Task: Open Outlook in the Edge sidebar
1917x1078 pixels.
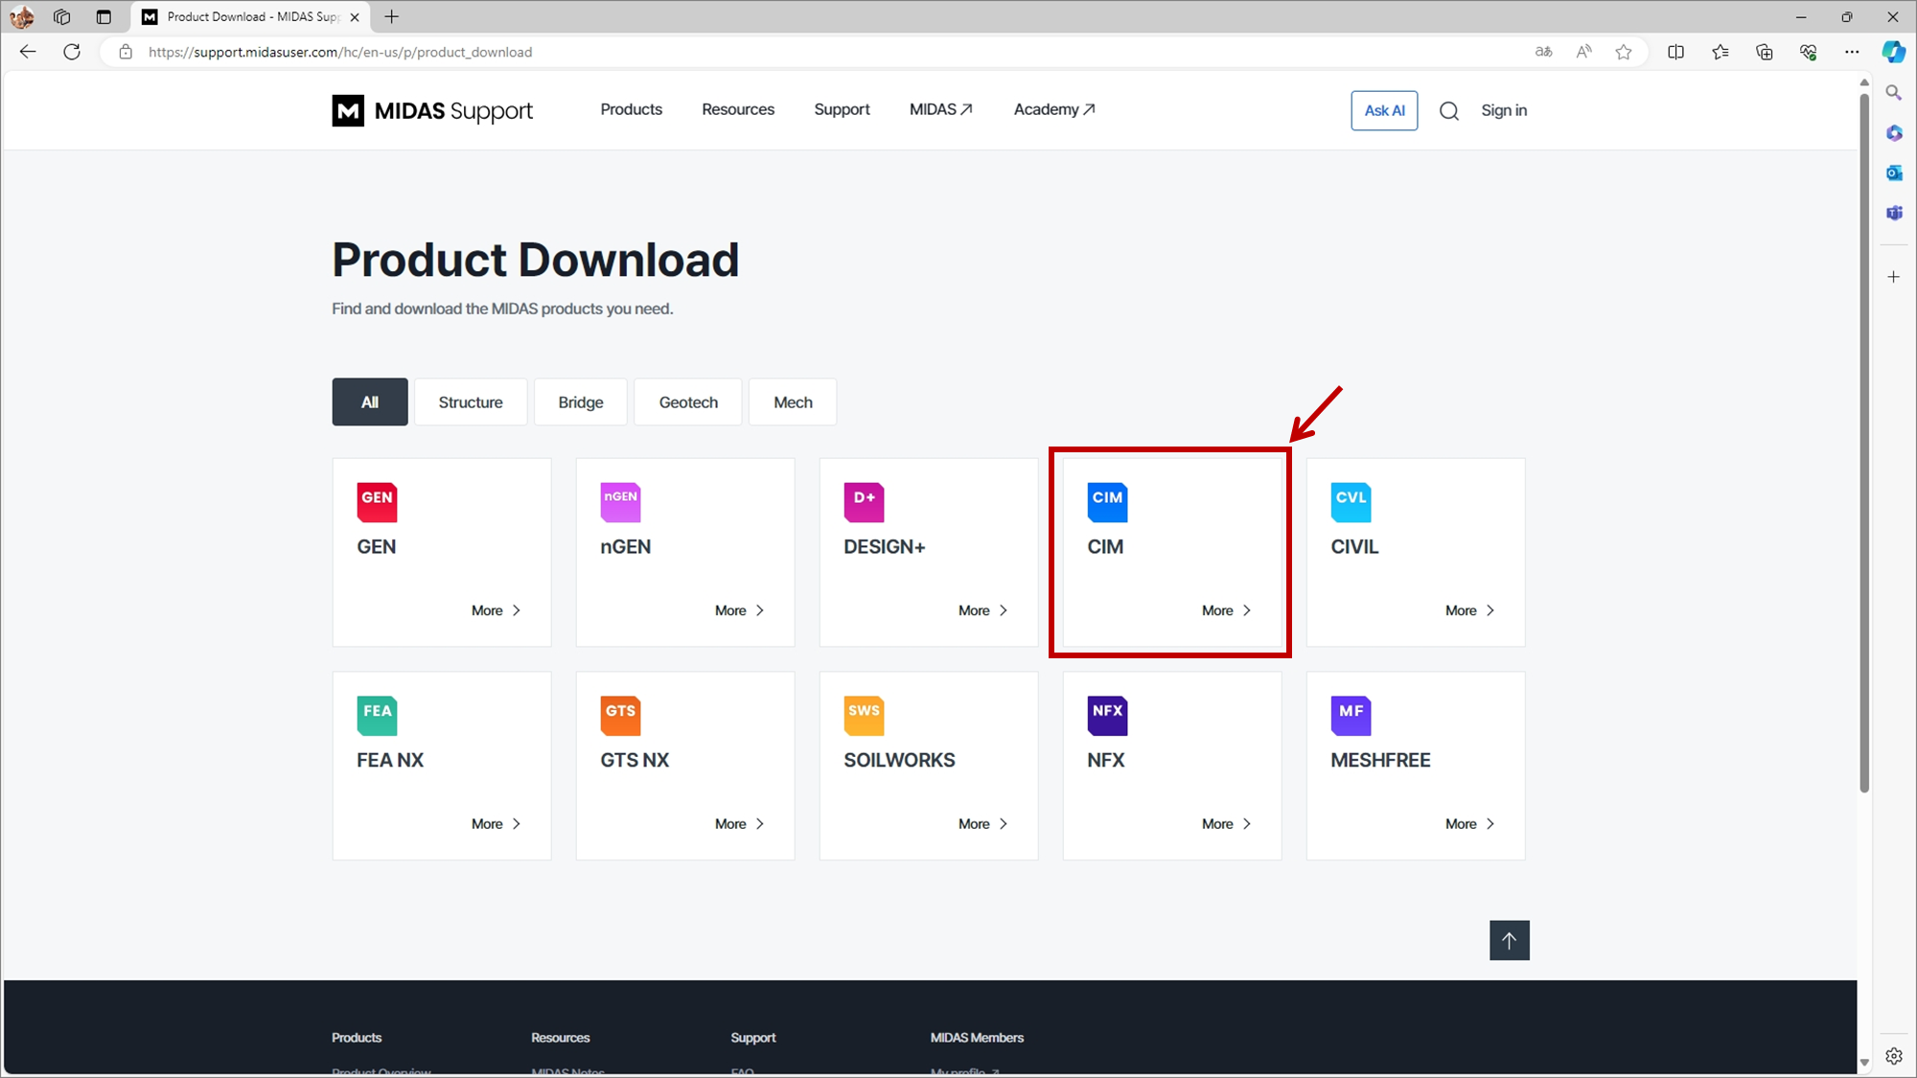Action: (x=1894, y=172)
